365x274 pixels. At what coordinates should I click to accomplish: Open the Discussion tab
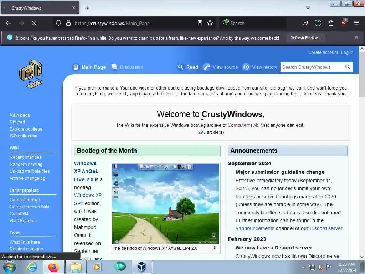pos(127,67)
